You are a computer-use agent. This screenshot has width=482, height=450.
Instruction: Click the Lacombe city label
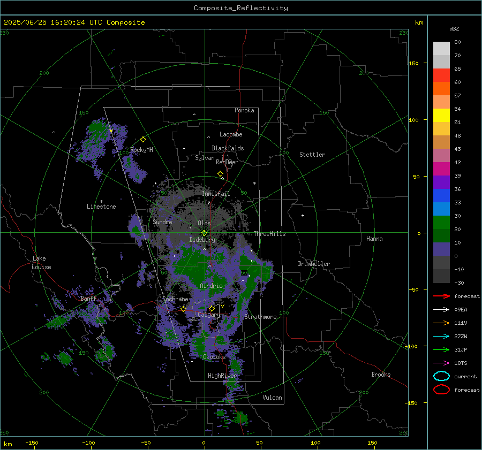tap(231, 134)
